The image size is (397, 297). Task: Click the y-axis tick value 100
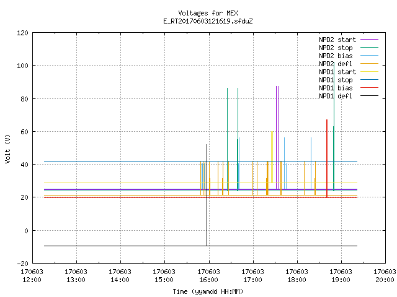click(x=22, y=66)
